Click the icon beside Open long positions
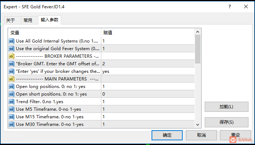Viewport: 255px width, 145px height. click(12, 87)
